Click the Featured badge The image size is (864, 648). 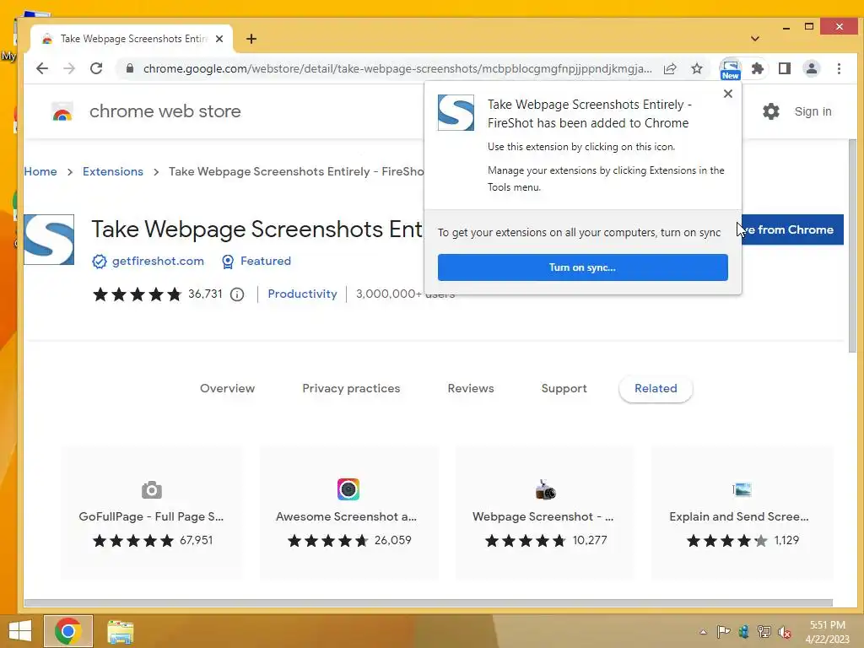[256, 262]
